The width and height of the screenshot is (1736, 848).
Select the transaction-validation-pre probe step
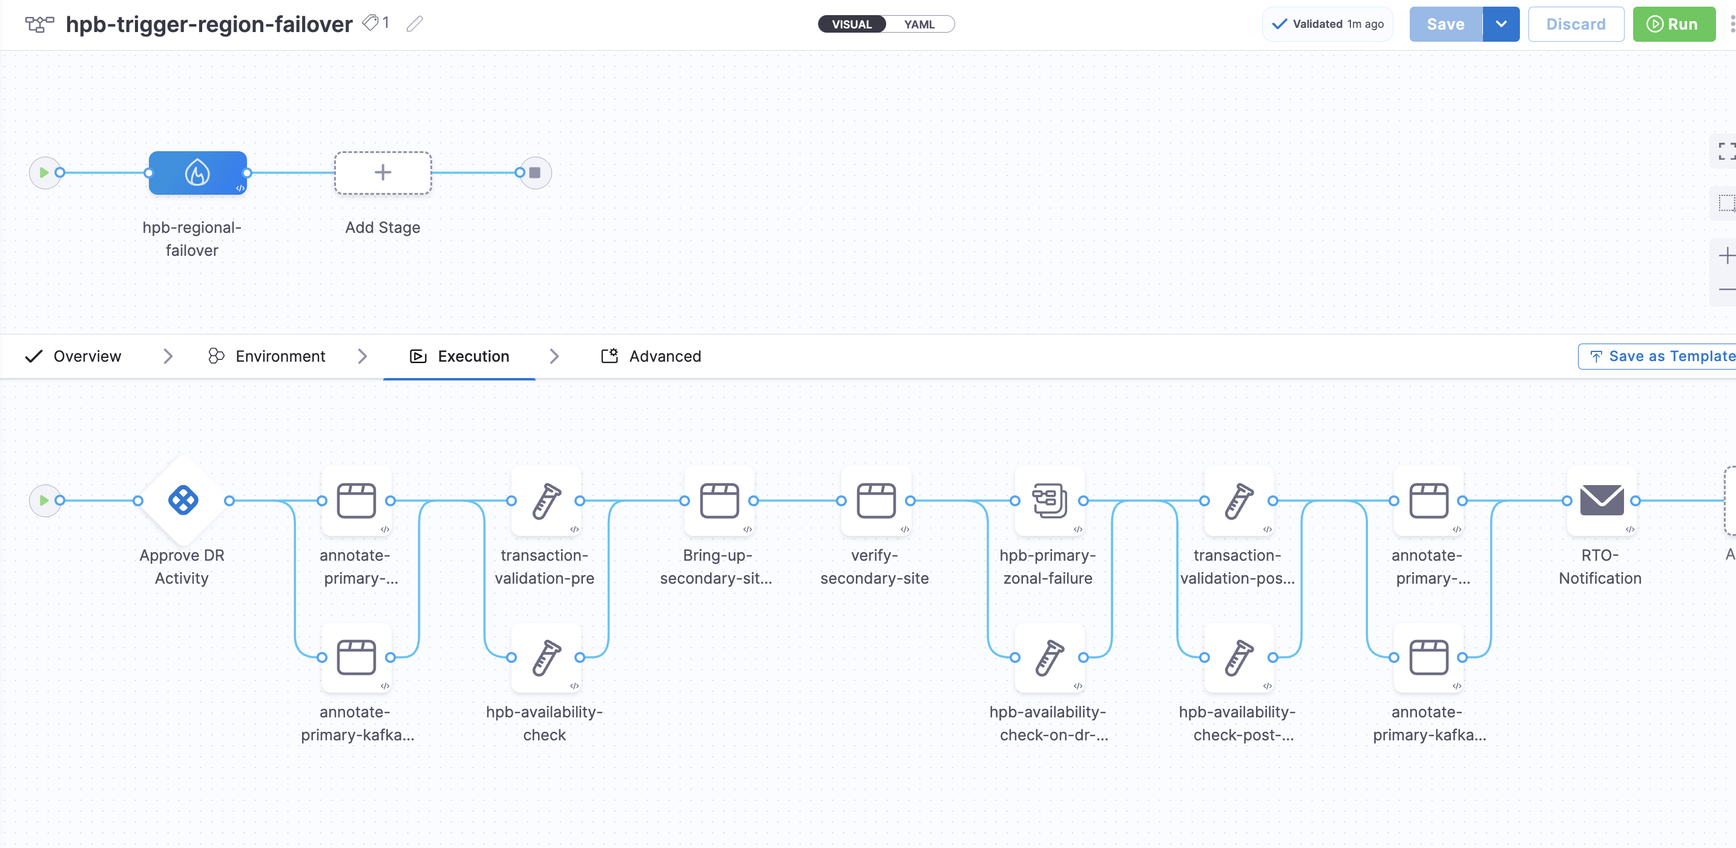[545, 500]
